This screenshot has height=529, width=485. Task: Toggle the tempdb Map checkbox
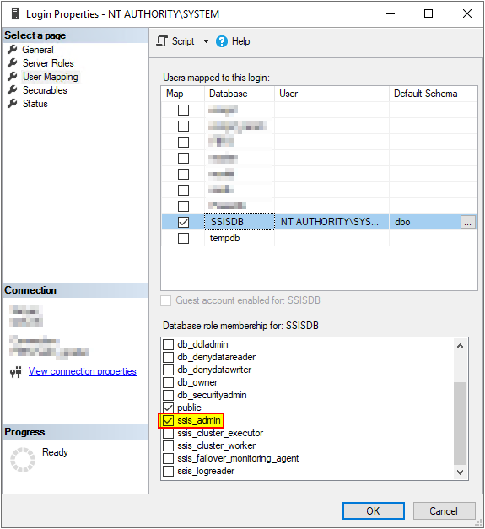pyautogui.click(x=184, y=239)
